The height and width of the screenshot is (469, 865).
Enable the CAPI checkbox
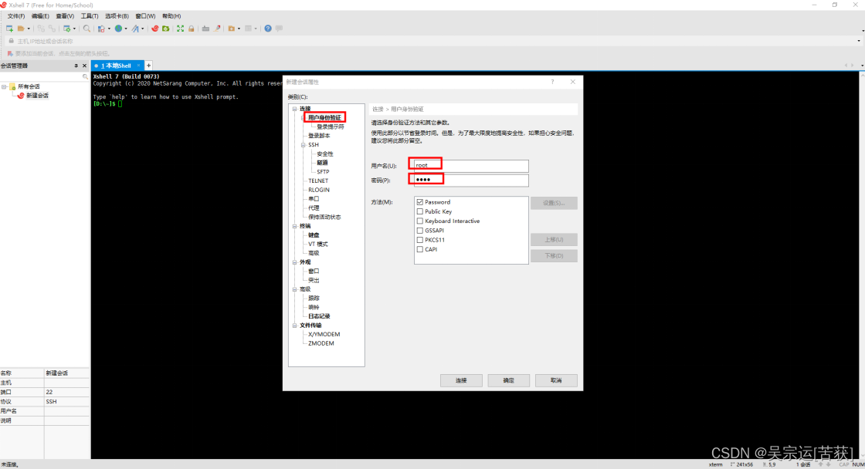(x=420, y=249)
